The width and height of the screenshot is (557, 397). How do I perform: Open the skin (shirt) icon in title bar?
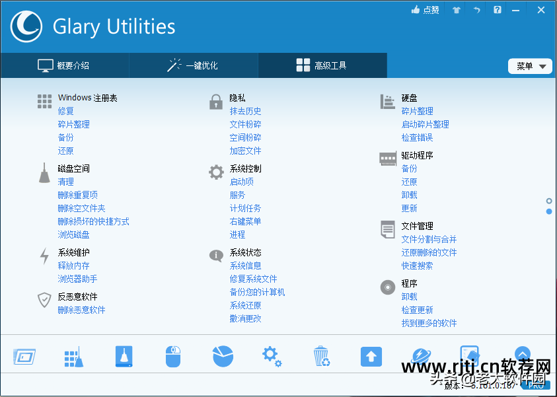[x=457, y=10]
